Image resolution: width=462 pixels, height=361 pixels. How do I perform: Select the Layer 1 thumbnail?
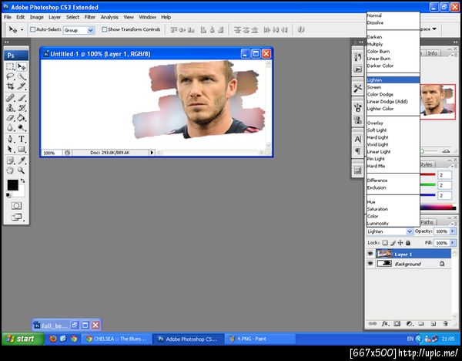384,254
